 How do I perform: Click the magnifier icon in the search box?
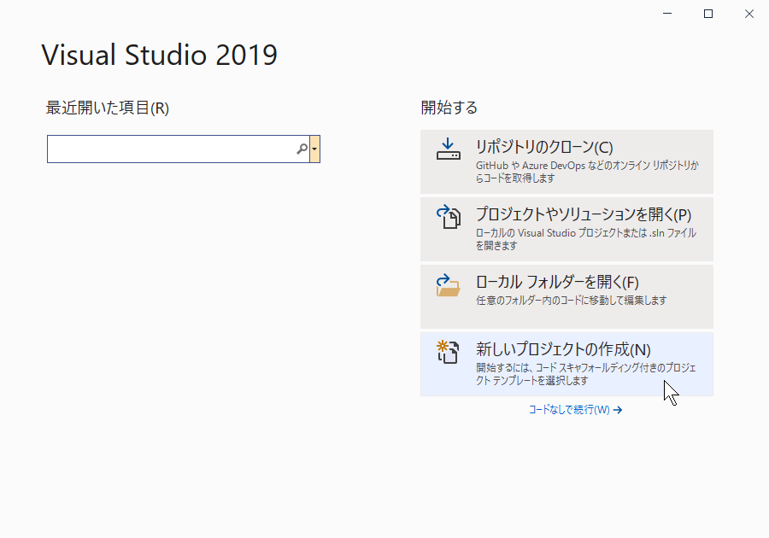tap(302, 149)
